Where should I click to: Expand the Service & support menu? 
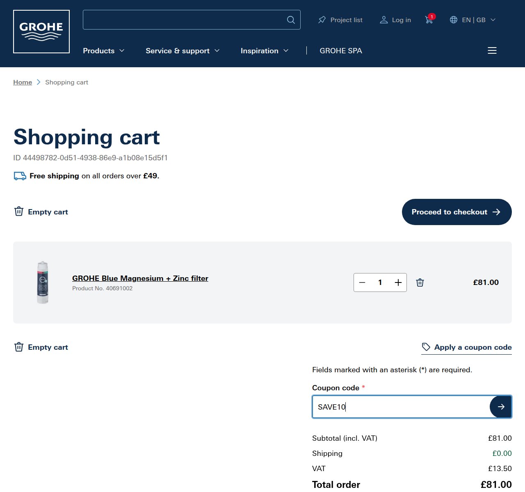183,51
